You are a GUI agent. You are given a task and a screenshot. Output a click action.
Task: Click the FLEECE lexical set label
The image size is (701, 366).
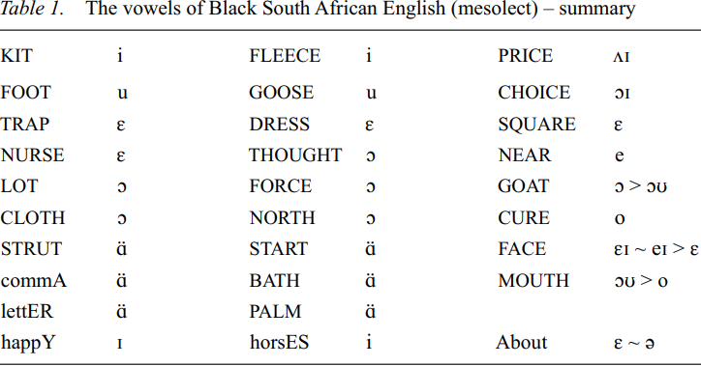[x=285, y=56]
